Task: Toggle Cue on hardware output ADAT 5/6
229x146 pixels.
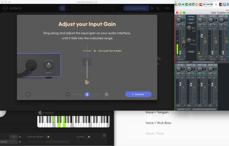Action: [x=204, y=74]
